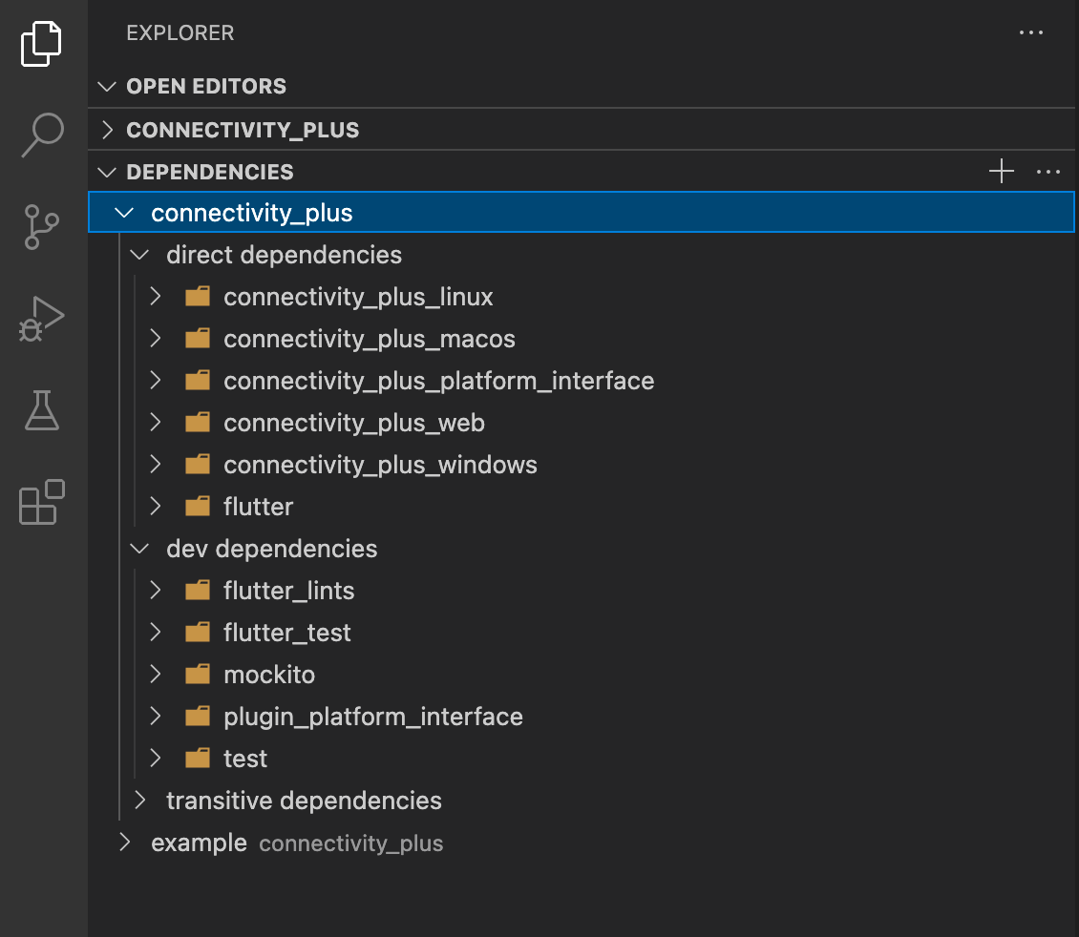
Task: Select the mockito dev dependency
Action: pos(269,675)
